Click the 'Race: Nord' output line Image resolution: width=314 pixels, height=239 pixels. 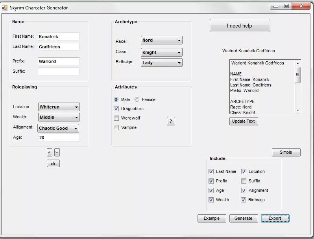tap(241, 107)
